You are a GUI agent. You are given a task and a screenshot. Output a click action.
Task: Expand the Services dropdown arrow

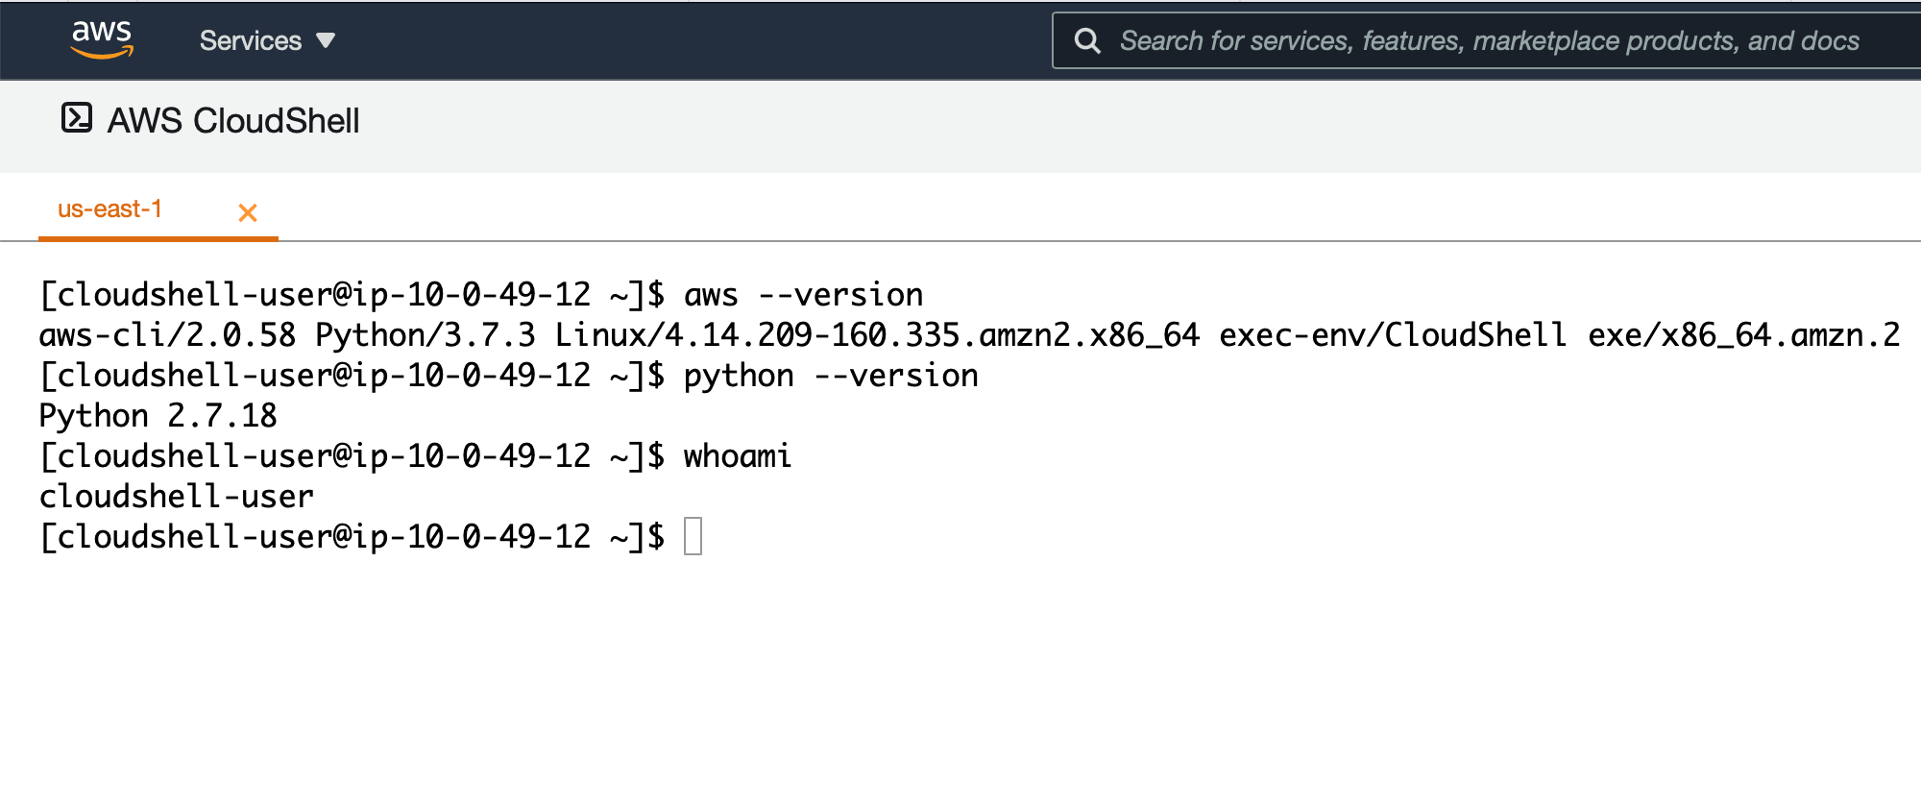326,40
